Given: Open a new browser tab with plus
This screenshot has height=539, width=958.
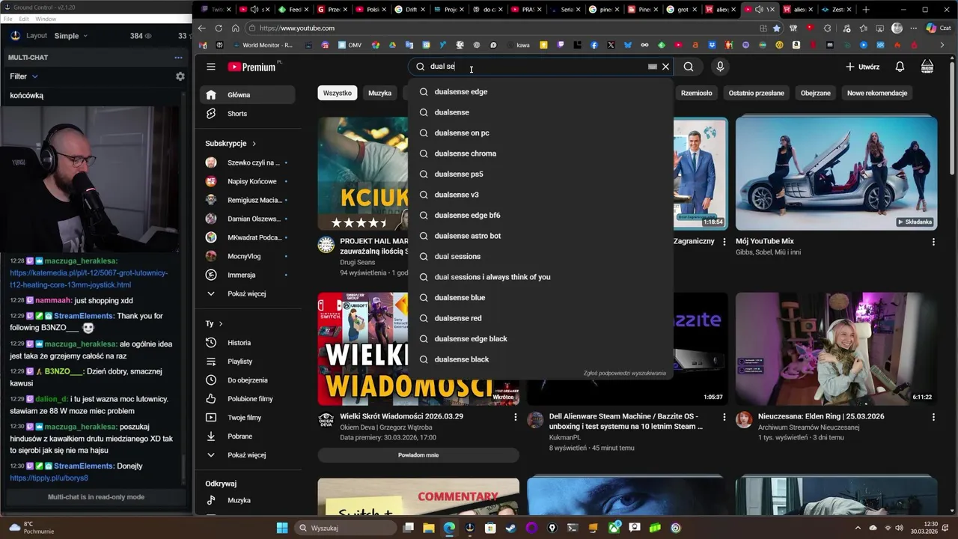Looking at the screenshot, I should [x=865, y=10].
